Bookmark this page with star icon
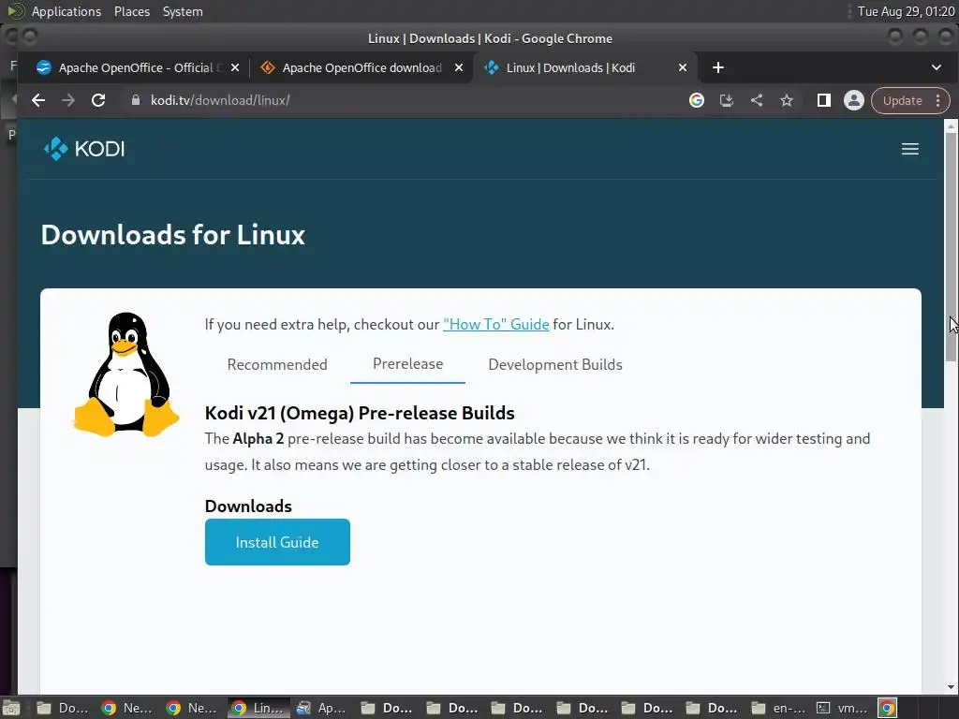 pyautogui.click(x=787, y=100)
